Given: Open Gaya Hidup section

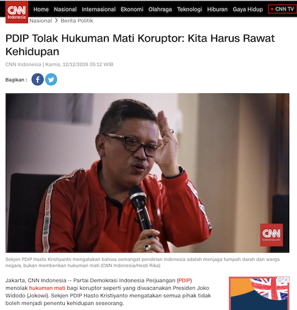Looking at the screenshot, I should click(x=248, y=9).
